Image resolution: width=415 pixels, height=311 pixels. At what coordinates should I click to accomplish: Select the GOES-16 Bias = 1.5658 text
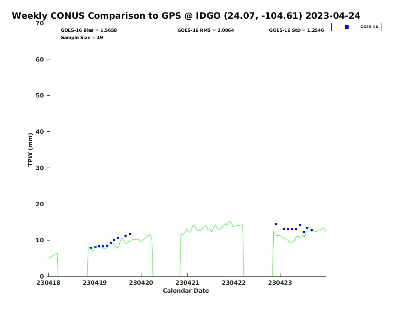[89, 30]
